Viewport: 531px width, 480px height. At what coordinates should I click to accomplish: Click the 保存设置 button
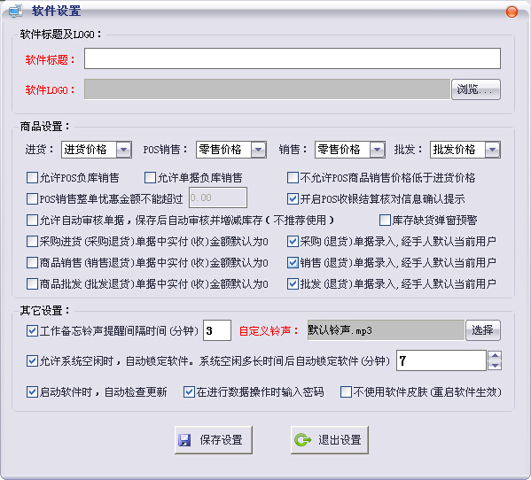pos(214,440)
